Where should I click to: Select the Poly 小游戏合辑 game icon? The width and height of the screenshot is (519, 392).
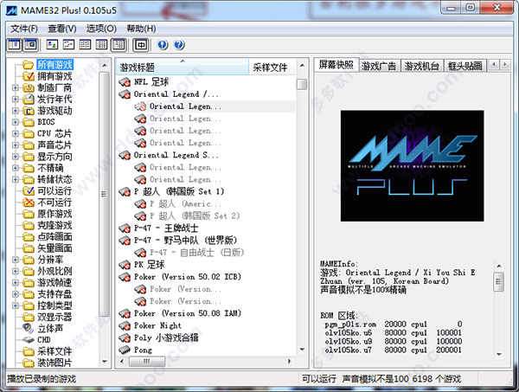(125, 337)
